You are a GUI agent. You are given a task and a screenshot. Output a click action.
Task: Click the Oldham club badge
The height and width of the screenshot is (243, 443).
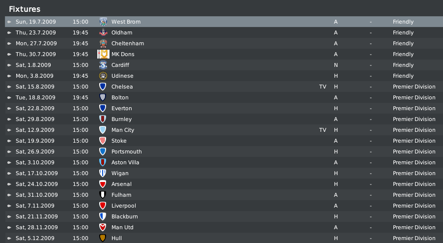tap(103, 32)
